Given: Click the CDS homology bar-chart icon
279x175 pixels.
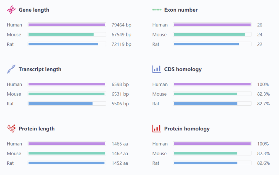Looking at the screenshot, I should pyautogui.click(x=157, y=69).
